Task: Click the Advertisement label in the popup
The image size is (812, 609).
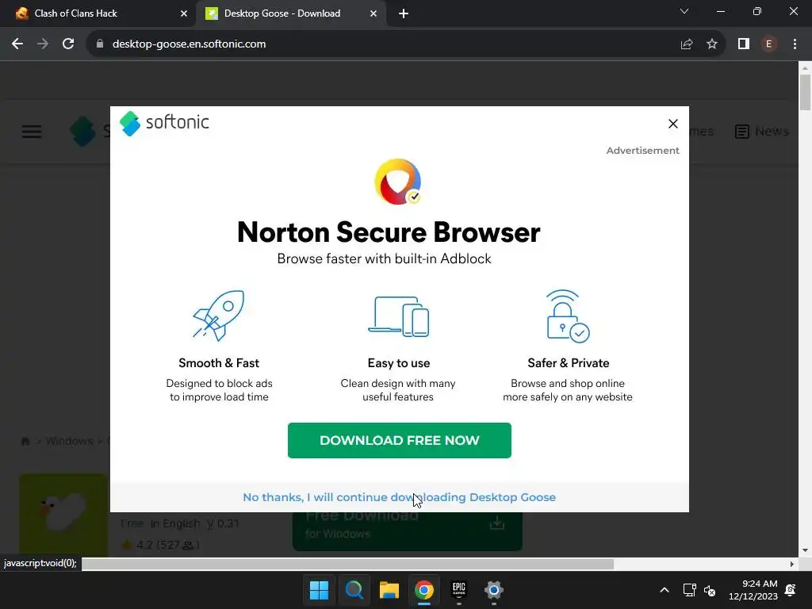Action: point(642,151)
